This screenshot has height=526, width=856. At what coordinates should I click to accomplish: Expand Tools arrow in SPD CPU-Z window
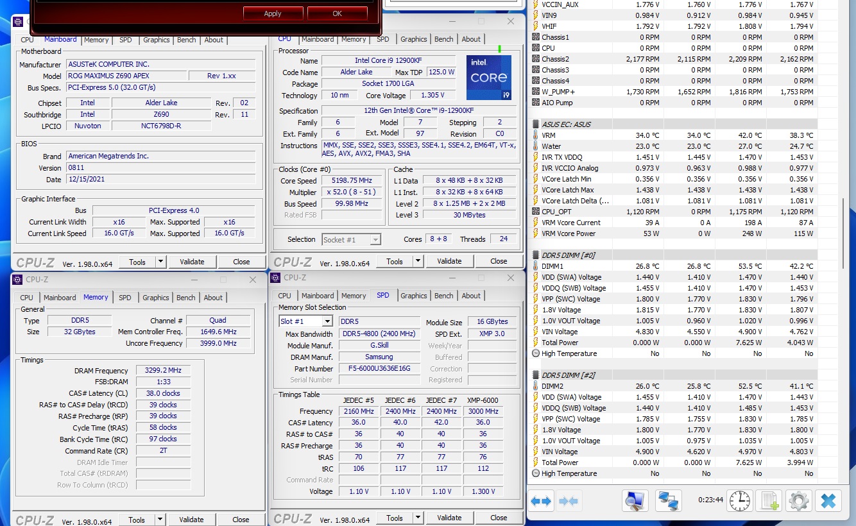point(418,518)
